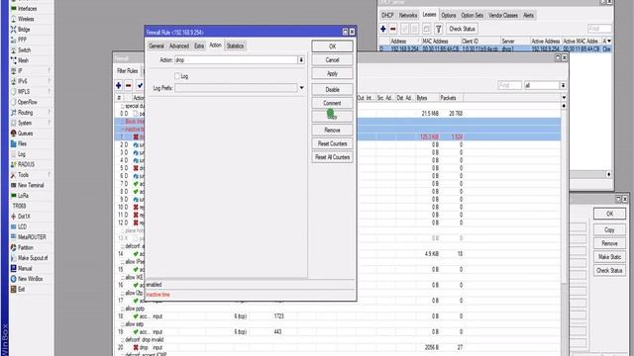Open the MetaROUTER sidebar item
Screen dimensions: 634x356
tap(32, 237)
